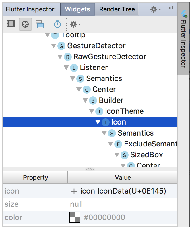
Task: Hide the Flutter Inspector panel with the arrow
Action: [170, 9]
